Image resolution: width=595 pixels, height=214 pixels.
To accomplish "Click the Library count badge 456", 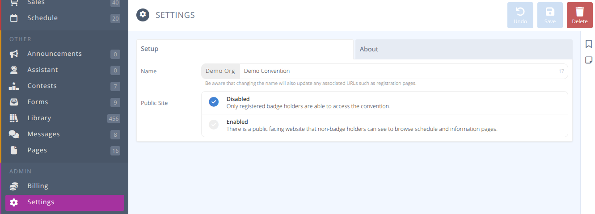I will [x=114, y=118].
